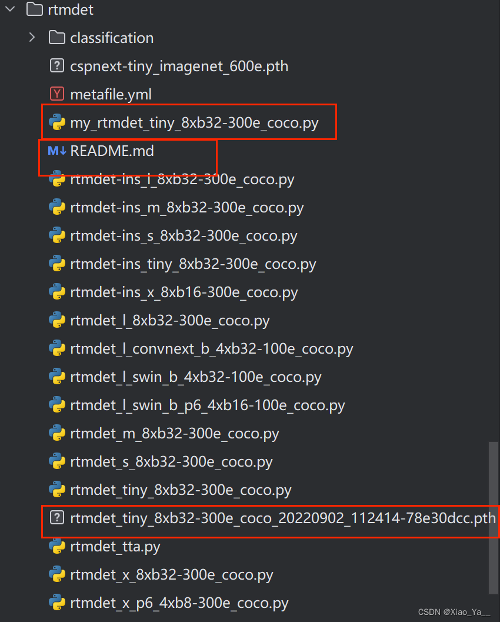Collapse the rtmdet folder chevron
This screenshot has height=622, width=500.
point(9,9)
